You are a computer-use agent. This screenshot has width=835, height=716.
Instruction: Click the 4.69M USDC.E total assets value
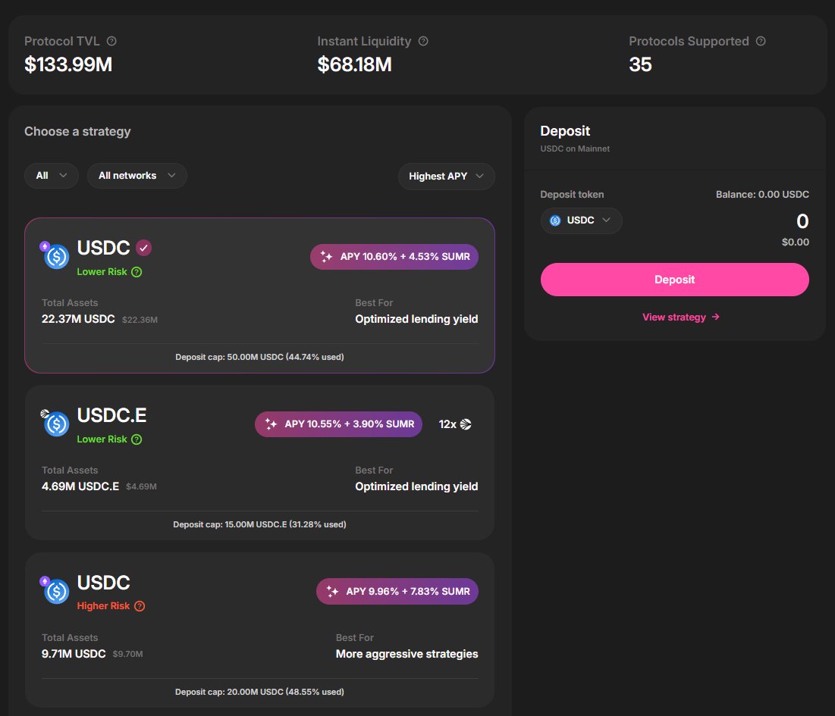coord(80,486)
